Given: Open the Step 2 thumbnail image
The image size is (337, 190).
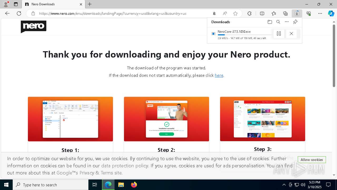Looking at the screenshot, I should tap(166, 119).
